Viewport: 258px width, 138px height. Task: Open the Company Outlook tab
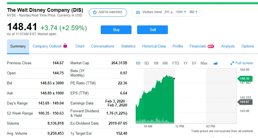(47, 46)
